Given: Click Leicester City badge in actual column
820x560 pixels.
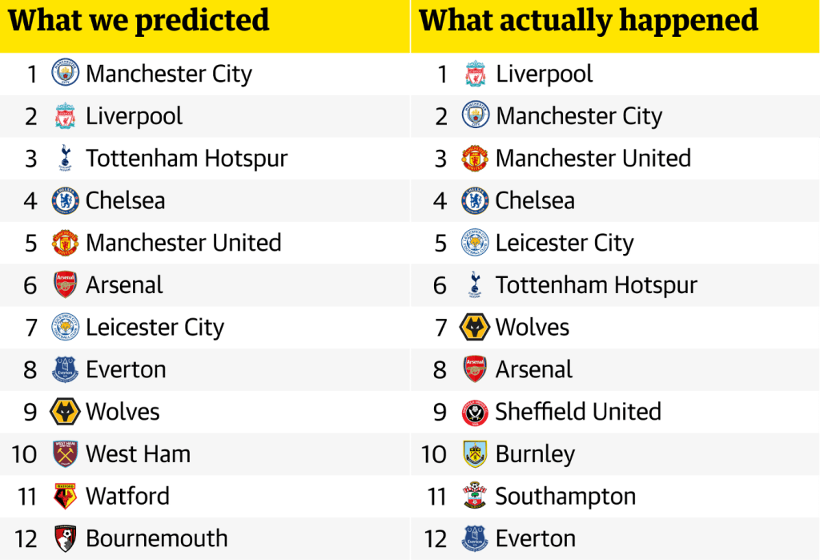Looking at the screenshot, I should point(475,243).
